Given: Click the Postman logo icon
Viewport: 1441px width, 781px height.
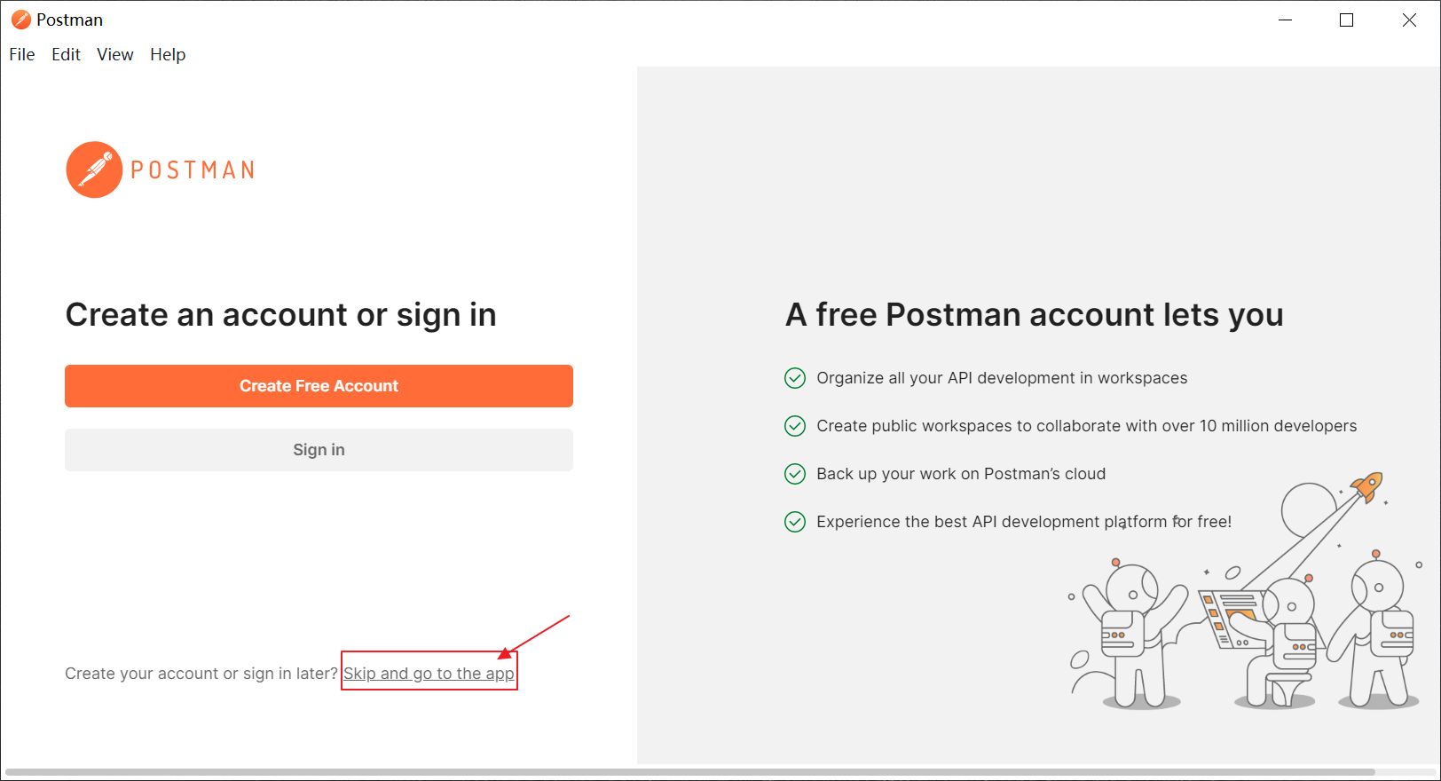Looking at the screenshot, I should click(x=94, y=170).
